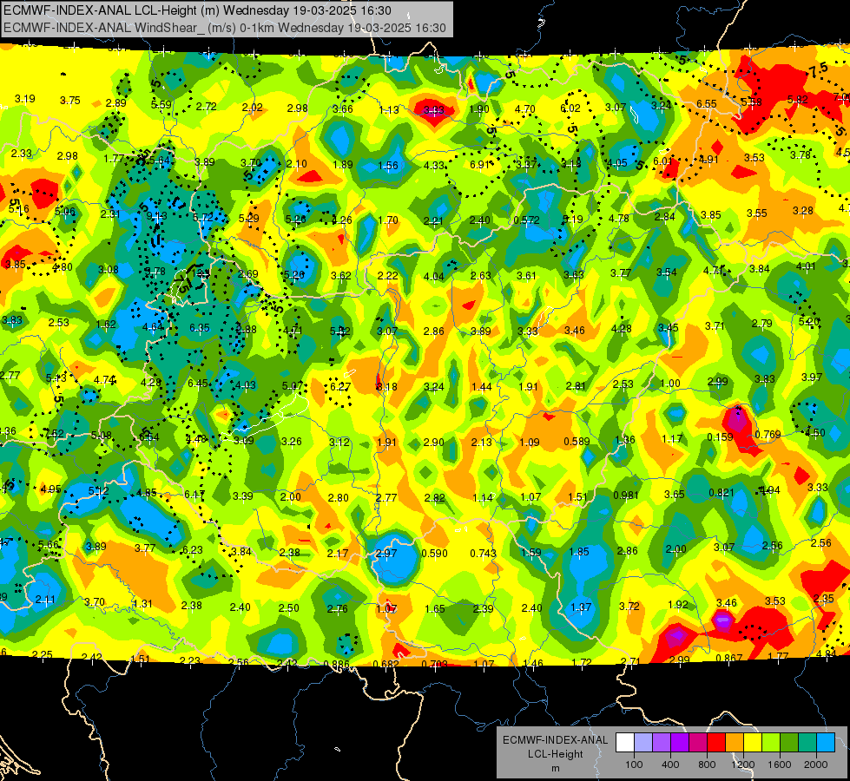Click the wind shear value '6.02'
The image size is (850, 781).
570,108
